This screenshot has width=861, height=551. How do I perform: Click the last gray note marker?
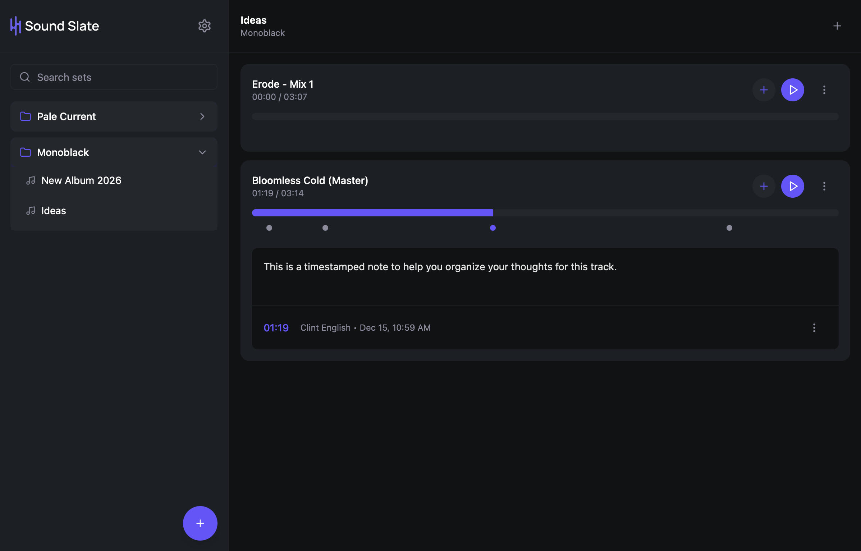coord(729,228)
